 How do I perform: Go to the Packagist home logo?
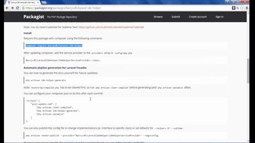pos(33,17)
